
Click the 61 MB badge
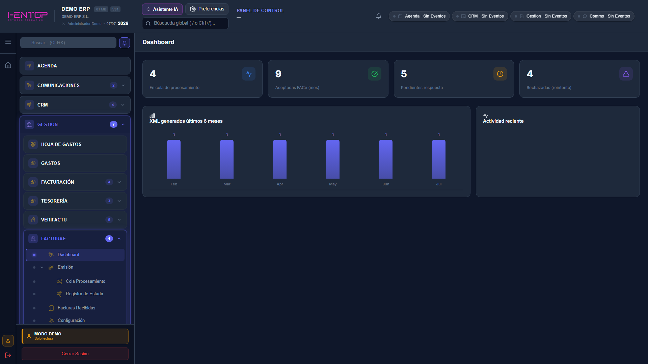(101, 9)
